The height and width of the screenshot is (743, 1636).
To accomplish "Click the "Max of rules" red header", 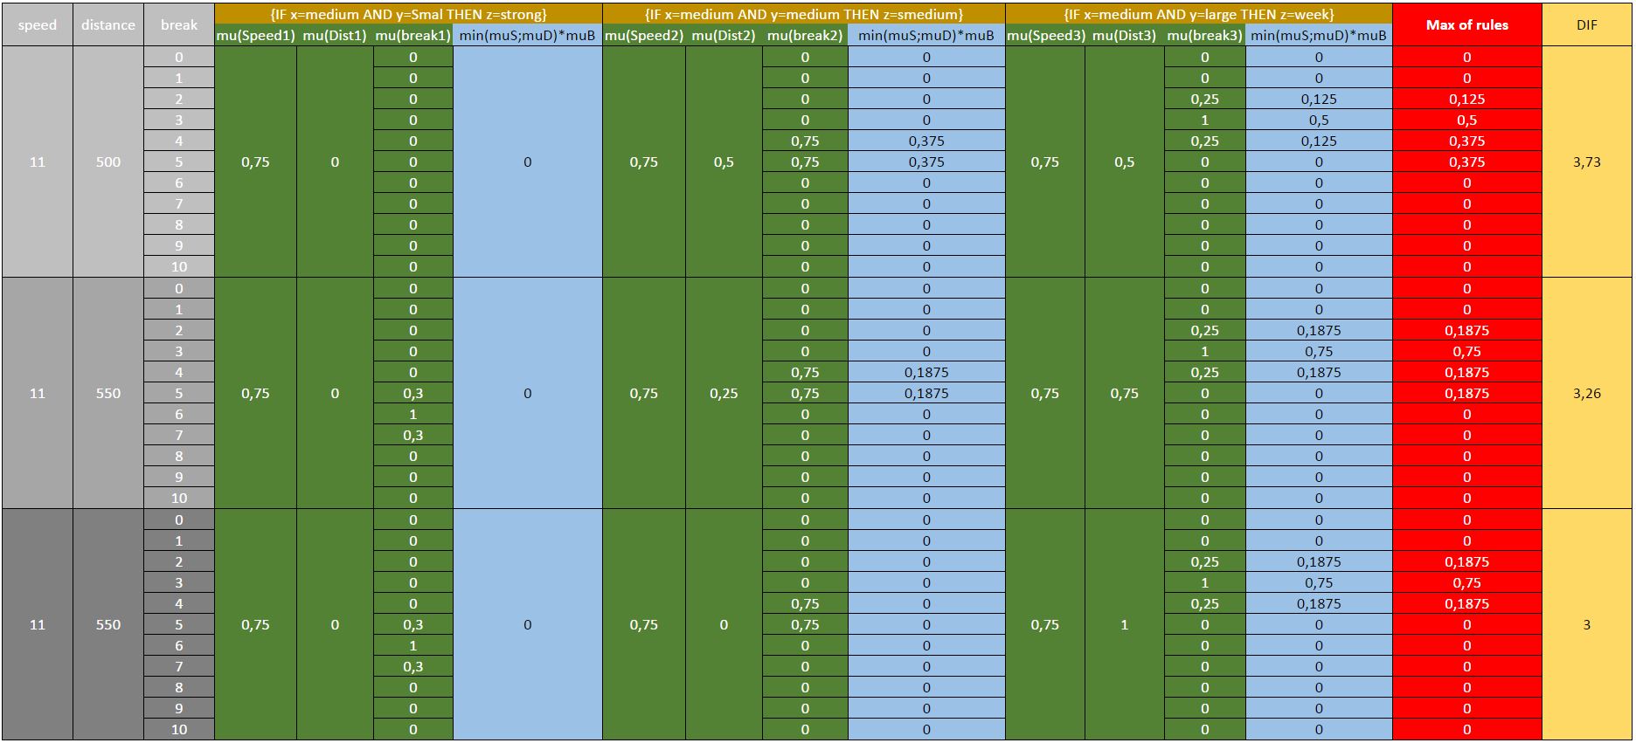I will 1466,24.
